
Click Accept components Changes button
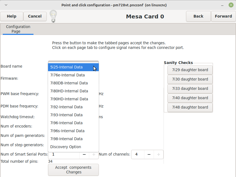coord(74,170)
